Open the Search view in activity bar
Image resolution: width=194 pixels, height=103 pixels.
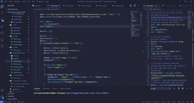tap(2, 13)
